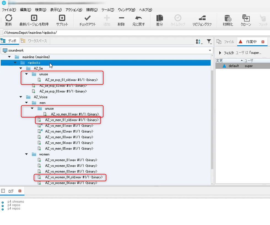This screenshot has width=270, height=225.
Task: Select AZ_vo_men_01.wav inside men's unuse folder
Action: (x=75, y=114)
